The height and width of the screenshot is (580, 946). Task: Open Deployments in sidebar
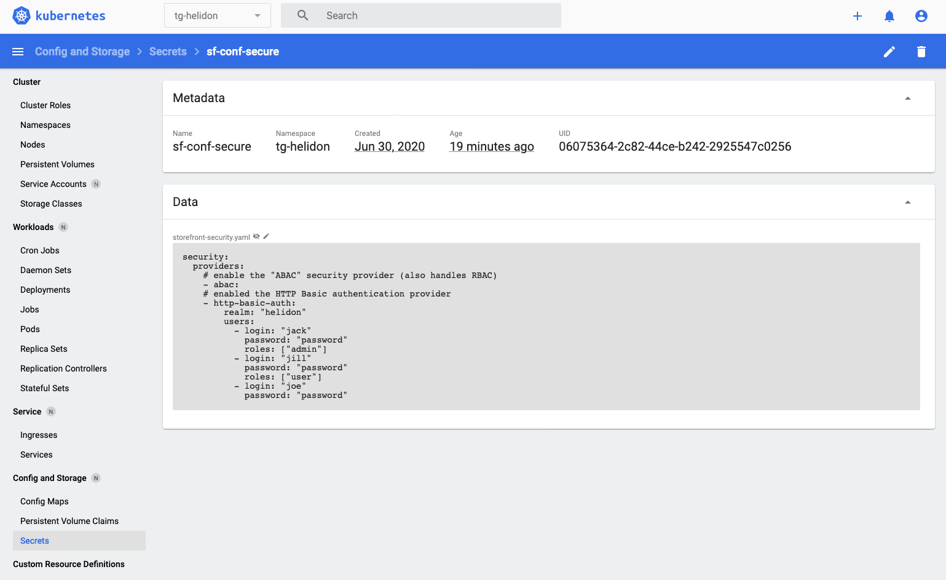tap(45, 290)
